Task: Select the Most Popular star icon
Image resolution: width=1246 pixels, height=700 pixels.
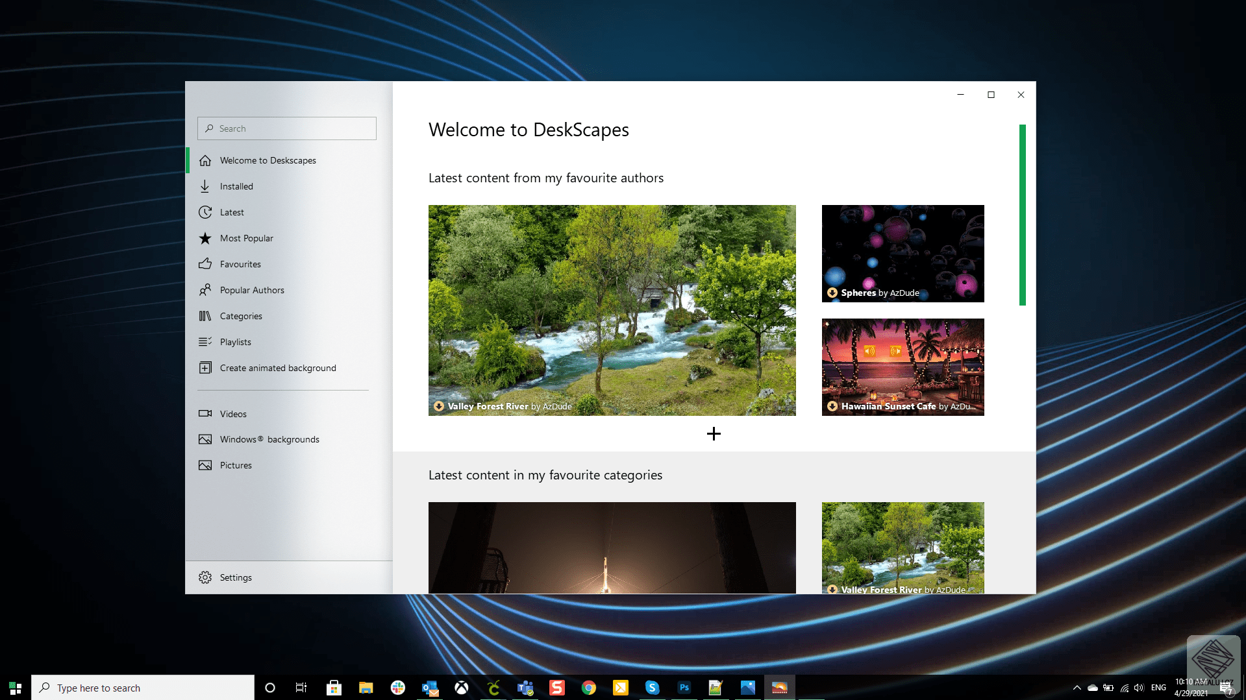Action: tap(205, 238)
